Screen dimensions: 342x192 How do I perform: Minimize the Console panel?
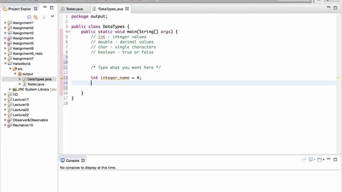329,159
